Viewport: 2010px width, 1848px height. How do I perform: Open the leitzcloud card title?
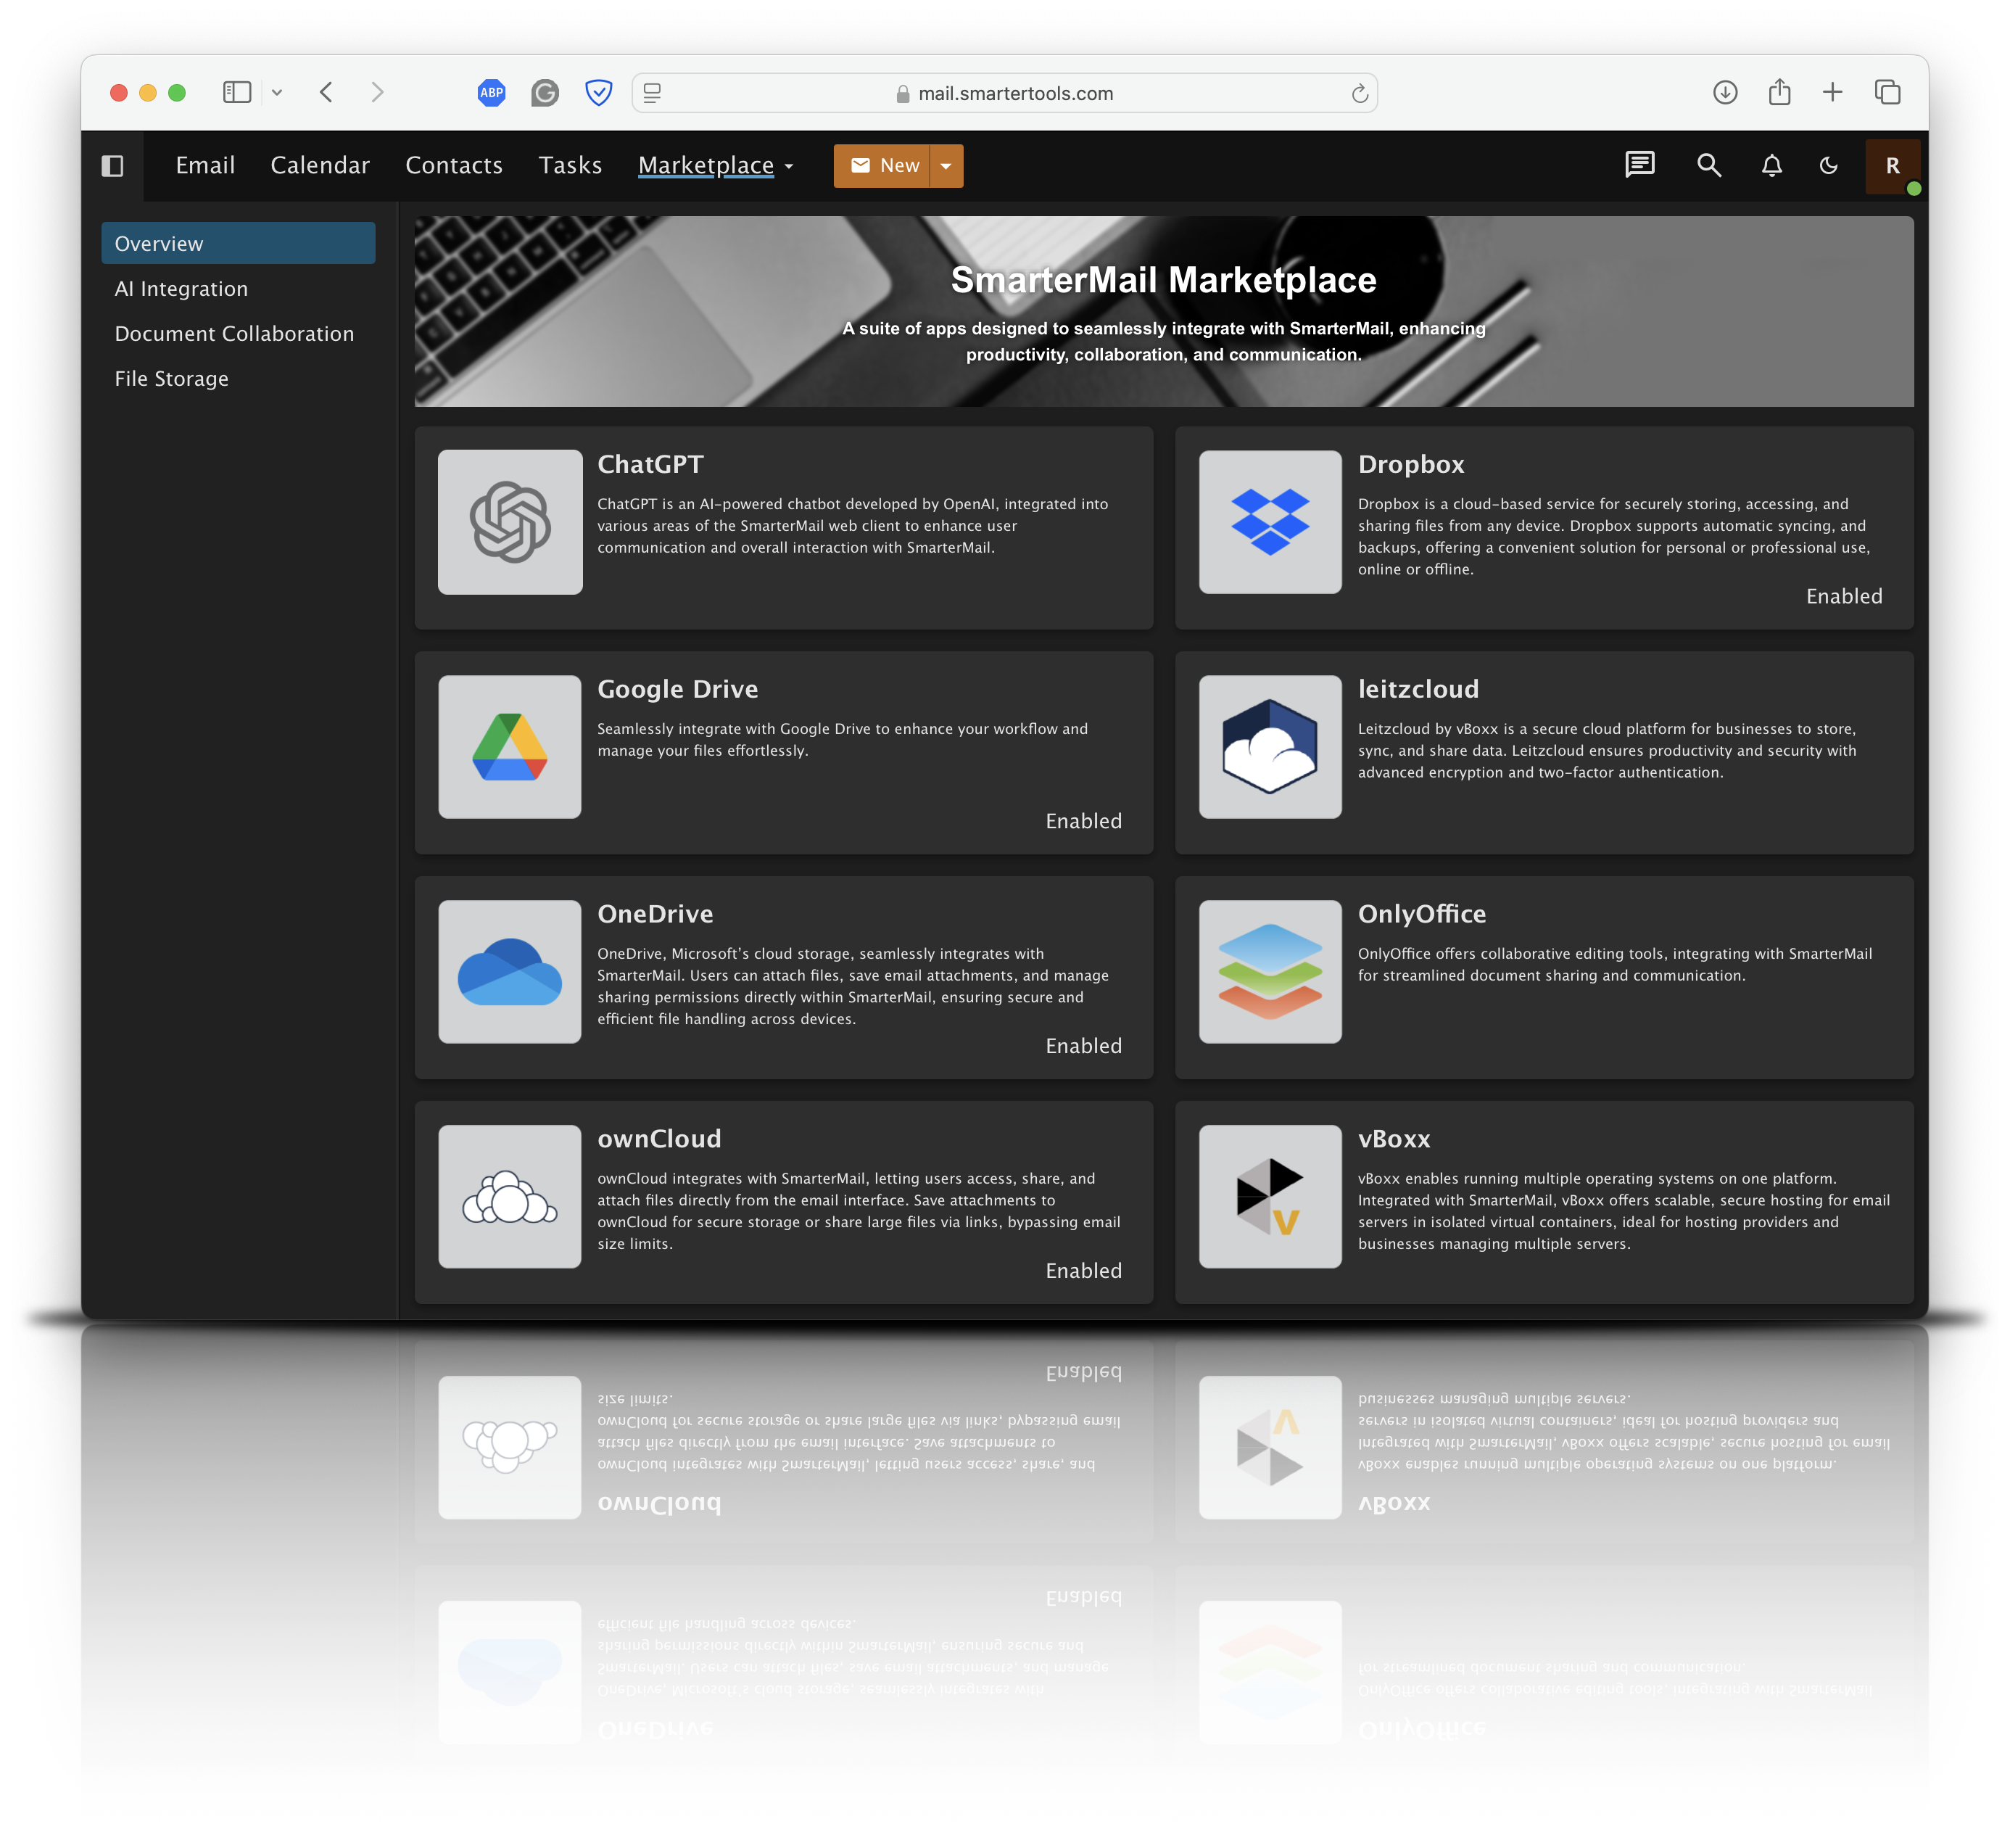[1418, 689]
